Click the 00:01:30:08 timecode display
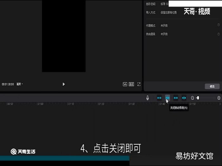Image resolution: width=222 pixels, height=166 pixels. click(x=8, y=84)
